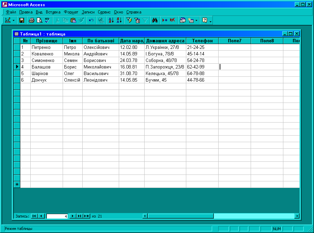
Task: Expand the New Object dropdown arrow
Action: pos(197,20)
